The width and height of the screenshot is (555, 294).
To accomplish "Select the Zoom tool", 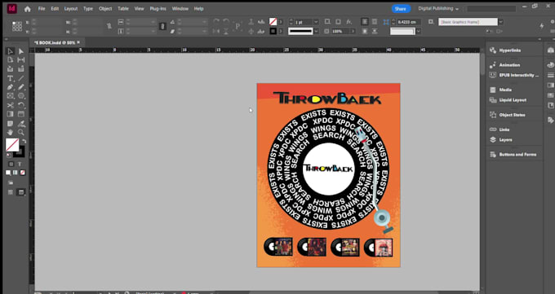I will [x=21, y=132].
